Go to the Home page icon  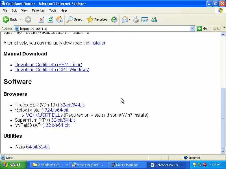[59, 19]
